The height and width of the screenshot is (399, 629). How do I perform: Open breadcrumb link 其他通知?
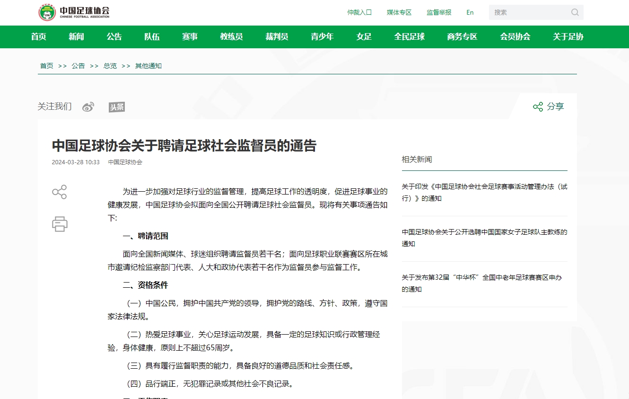click(148, 66)
